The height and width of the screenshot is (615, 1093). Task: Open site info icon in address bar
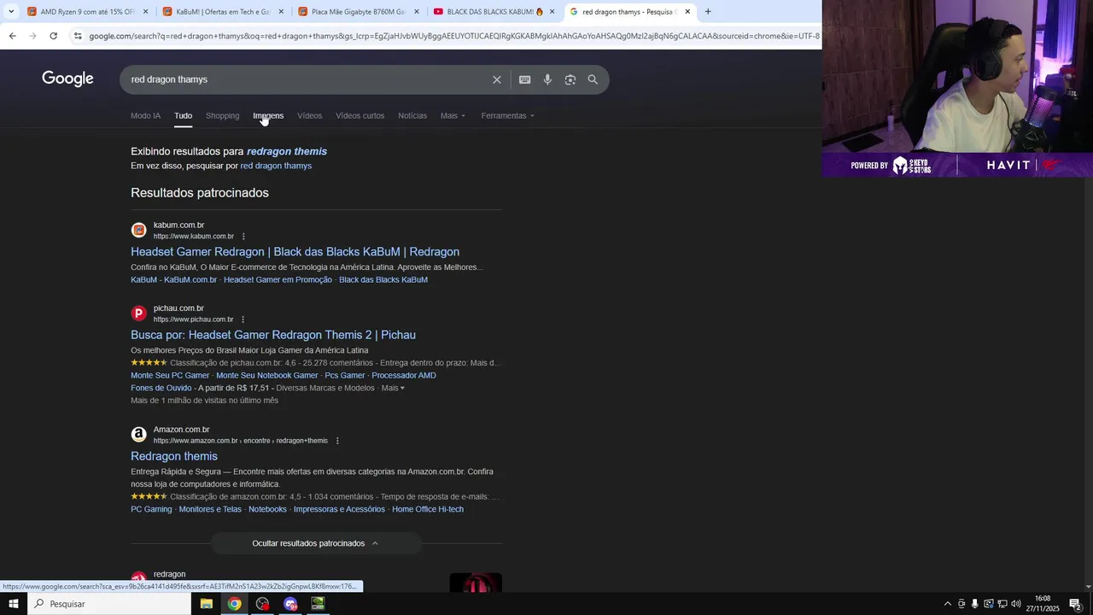78,36
